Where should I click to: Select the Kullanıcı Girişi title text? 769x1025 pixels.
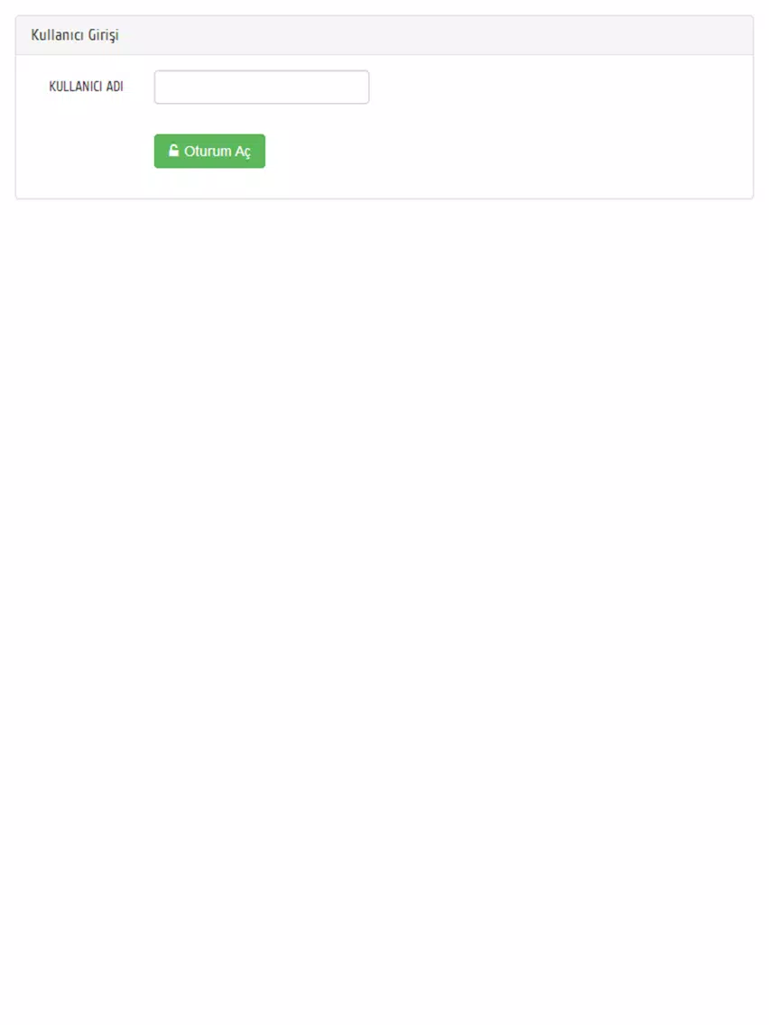coord(75,35)
